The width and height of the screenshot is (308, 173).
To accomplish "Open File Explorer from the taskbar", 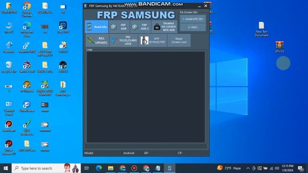I will coord(111,168).
